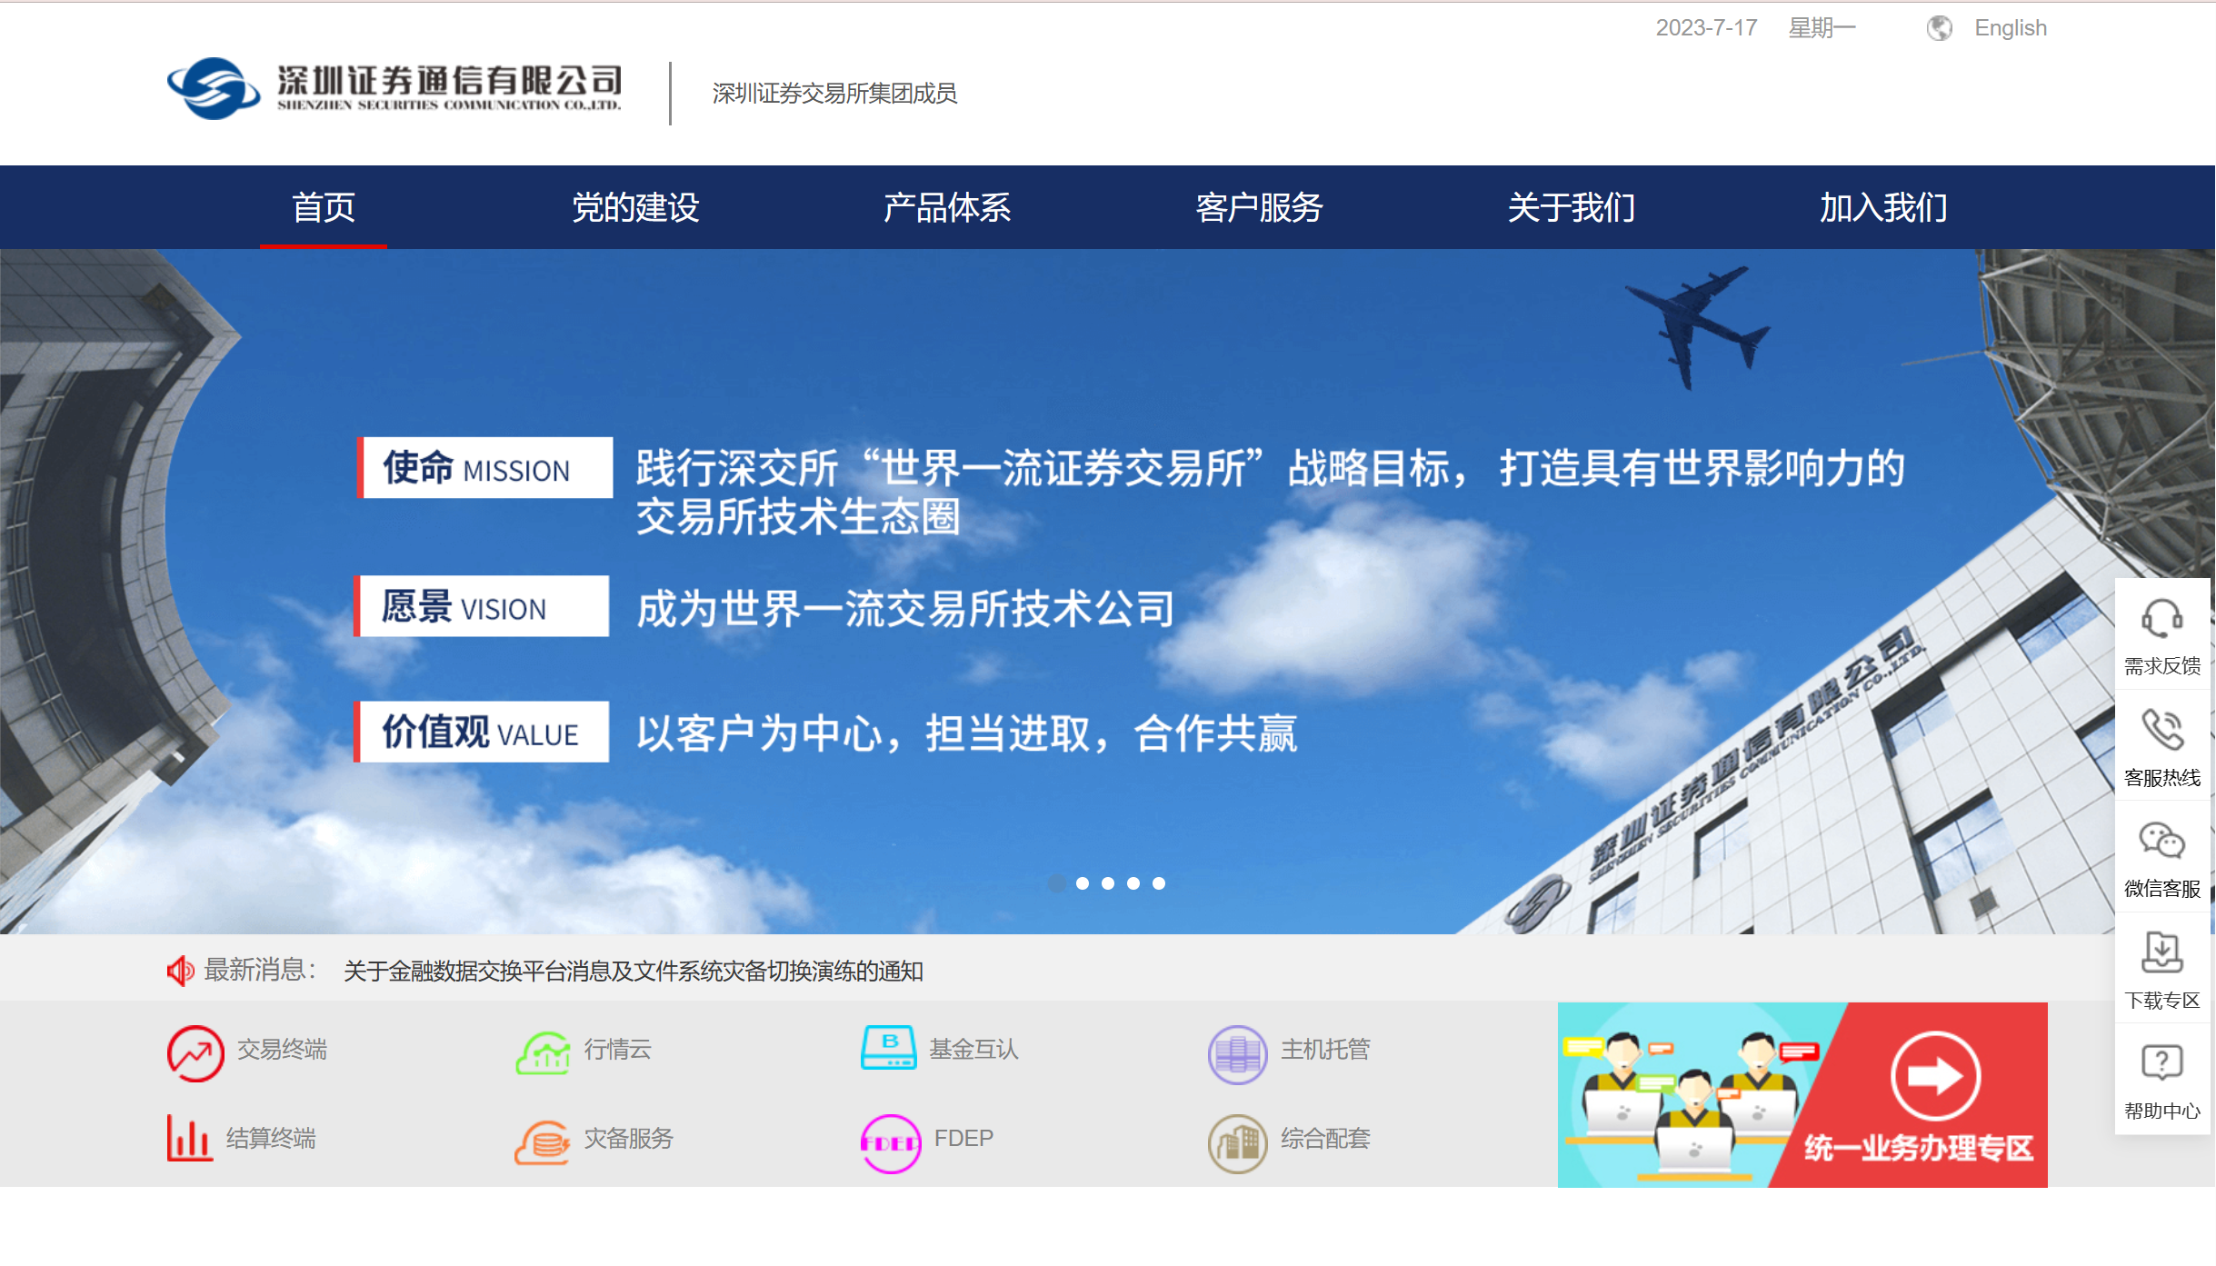Click the 微信客服 WeChat chat icon
Screen dimensions: 2216x1266
(x=2161, y=841)
